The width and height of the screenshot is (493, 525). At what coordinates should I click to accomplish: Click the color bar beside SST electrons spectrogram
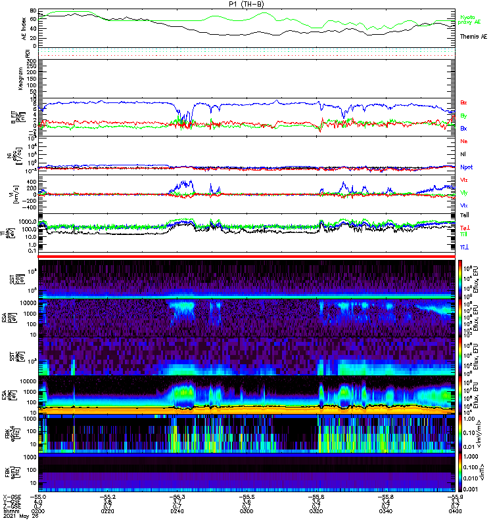pyautogui.click(x=460, y=356)
